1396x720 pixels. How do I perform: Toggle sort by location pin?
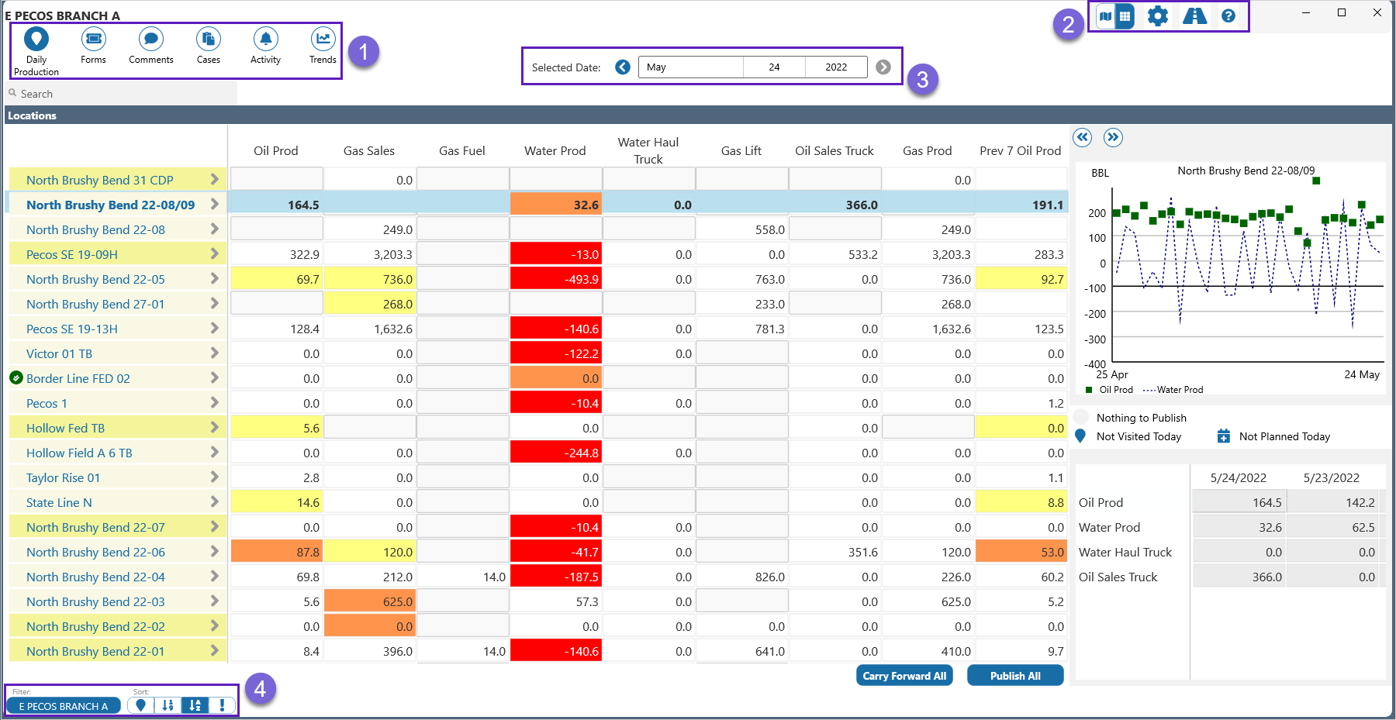pyautogui.click(x=140, y=705)
